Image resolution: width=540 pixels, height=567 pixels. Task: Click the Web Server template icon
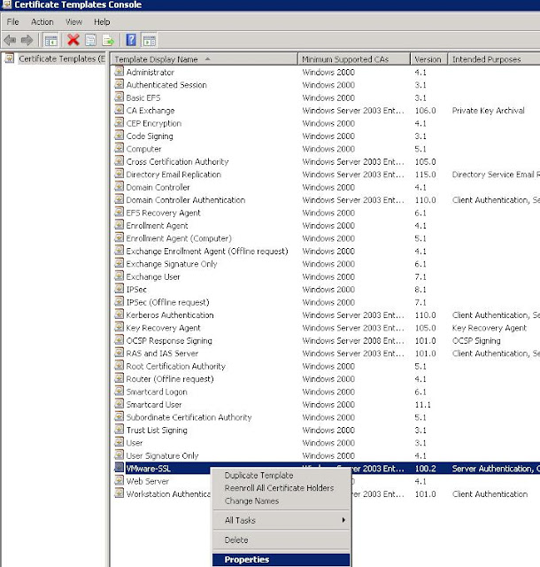(x=119, y=480)
